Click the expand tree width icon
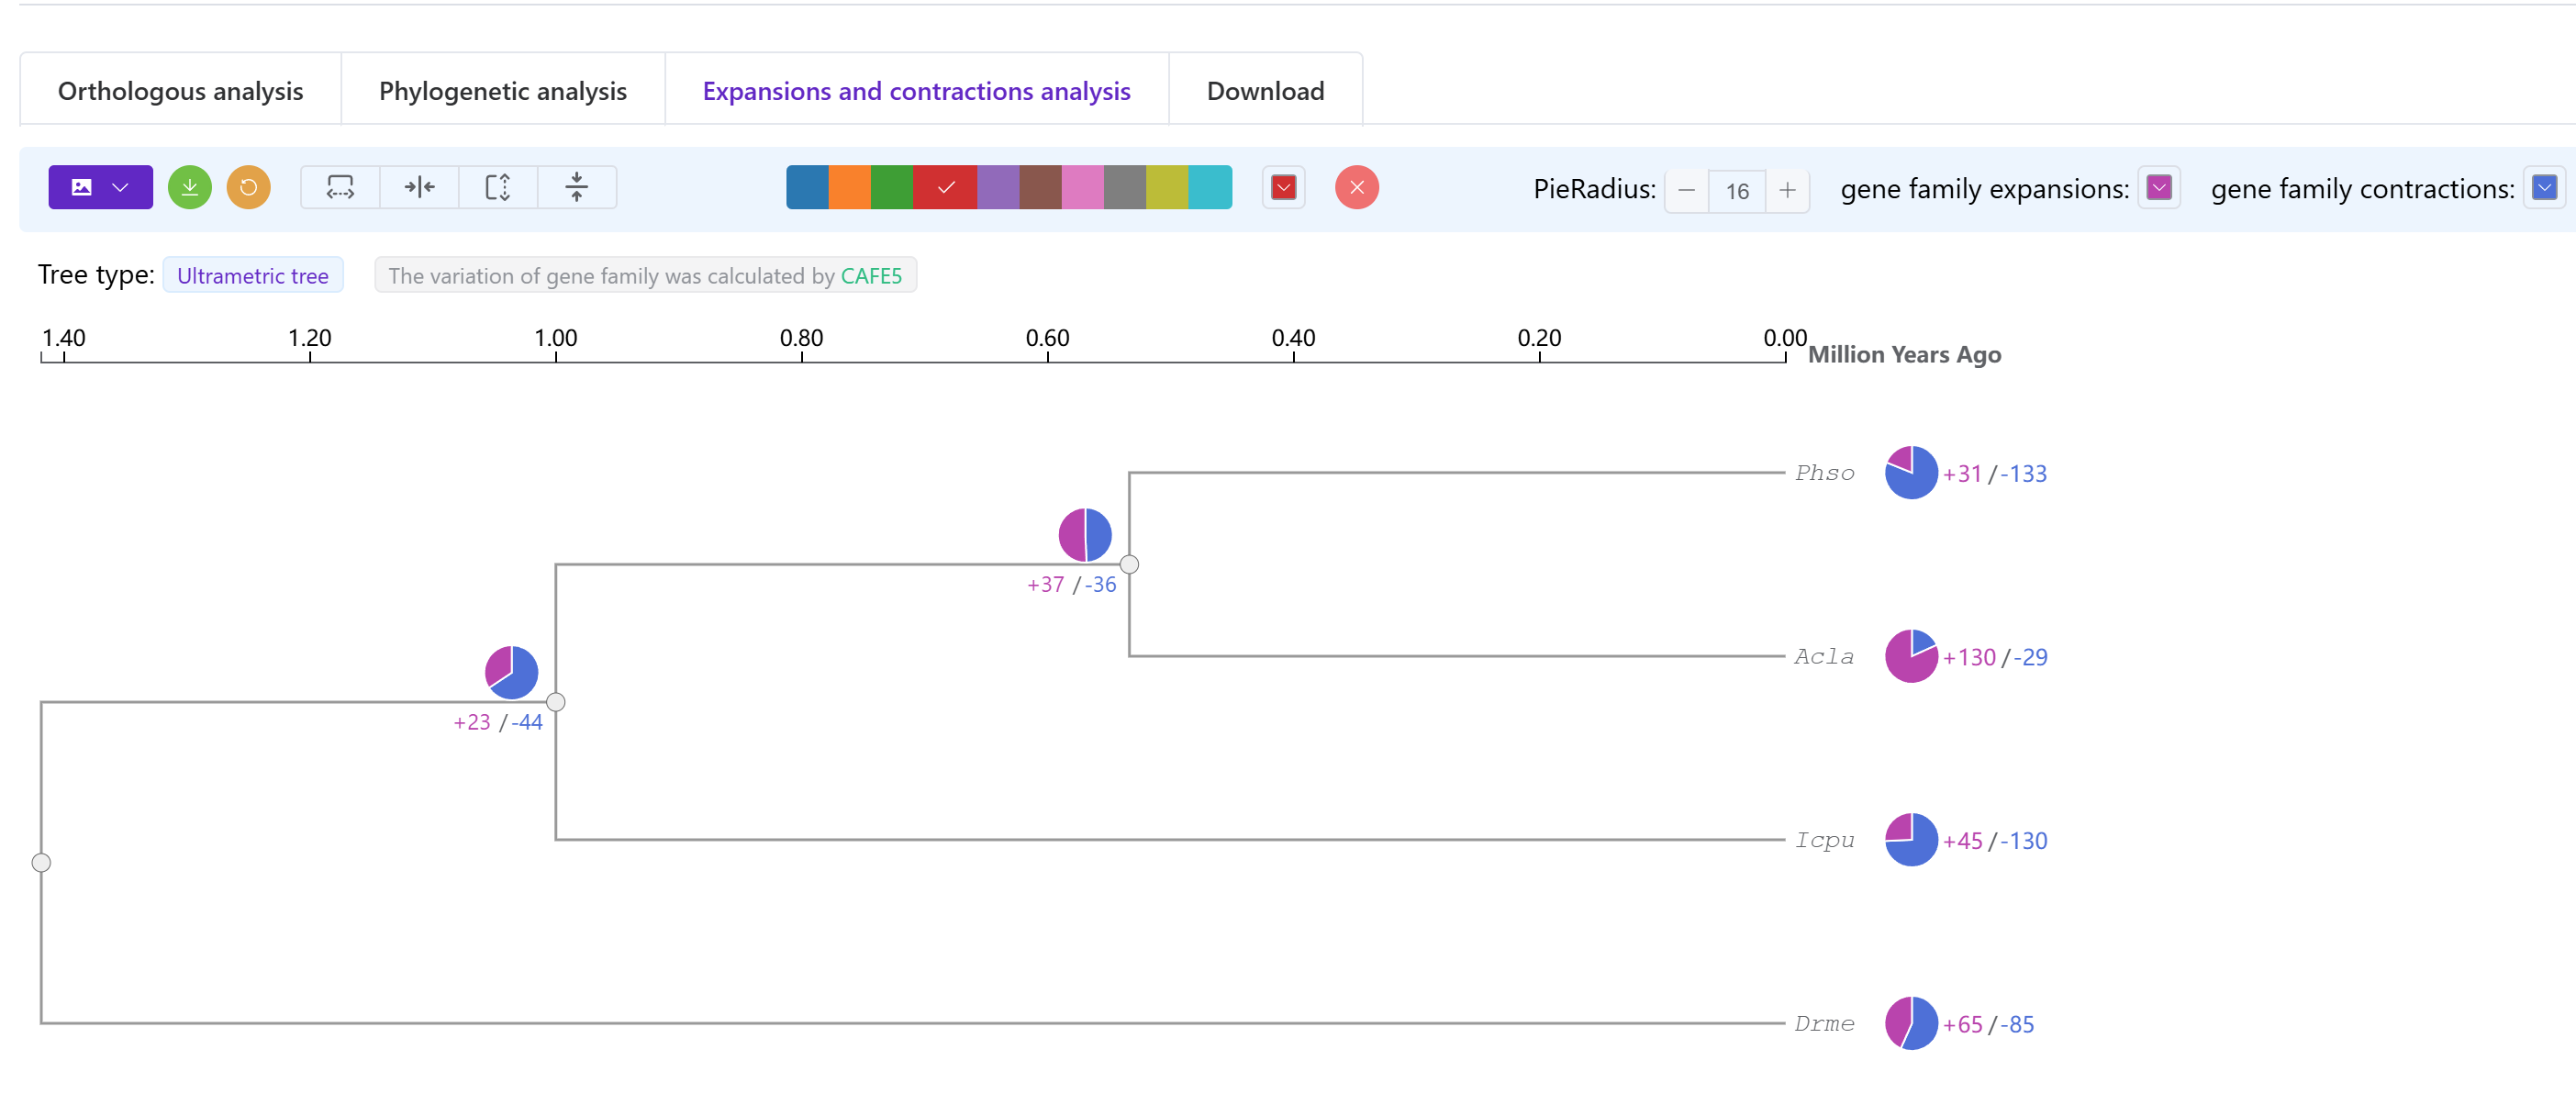 pos(340,187)
